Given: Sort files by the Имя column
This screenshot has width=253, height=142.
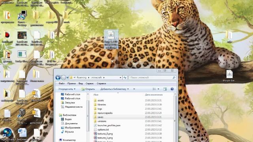Looking at the screenshot, I should (96, 95).
